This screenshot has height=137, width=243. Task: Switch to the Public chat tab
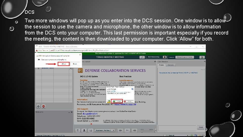coord(161,65)
